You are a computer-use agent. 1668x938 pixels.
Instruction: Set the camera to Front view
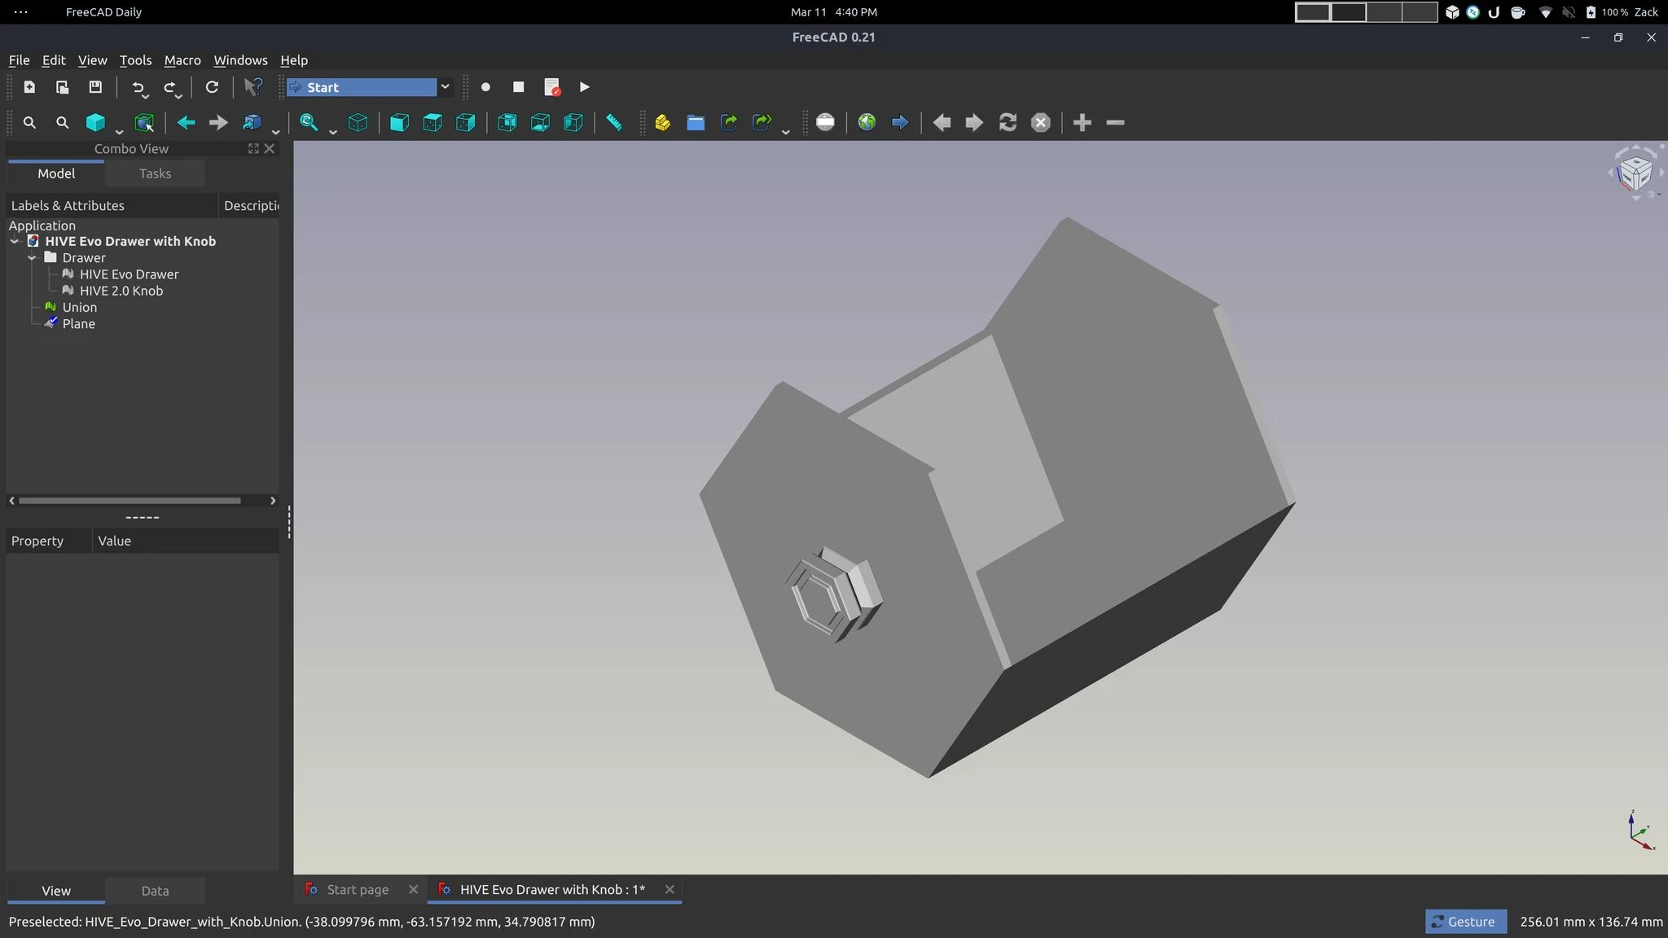[398, 122]
